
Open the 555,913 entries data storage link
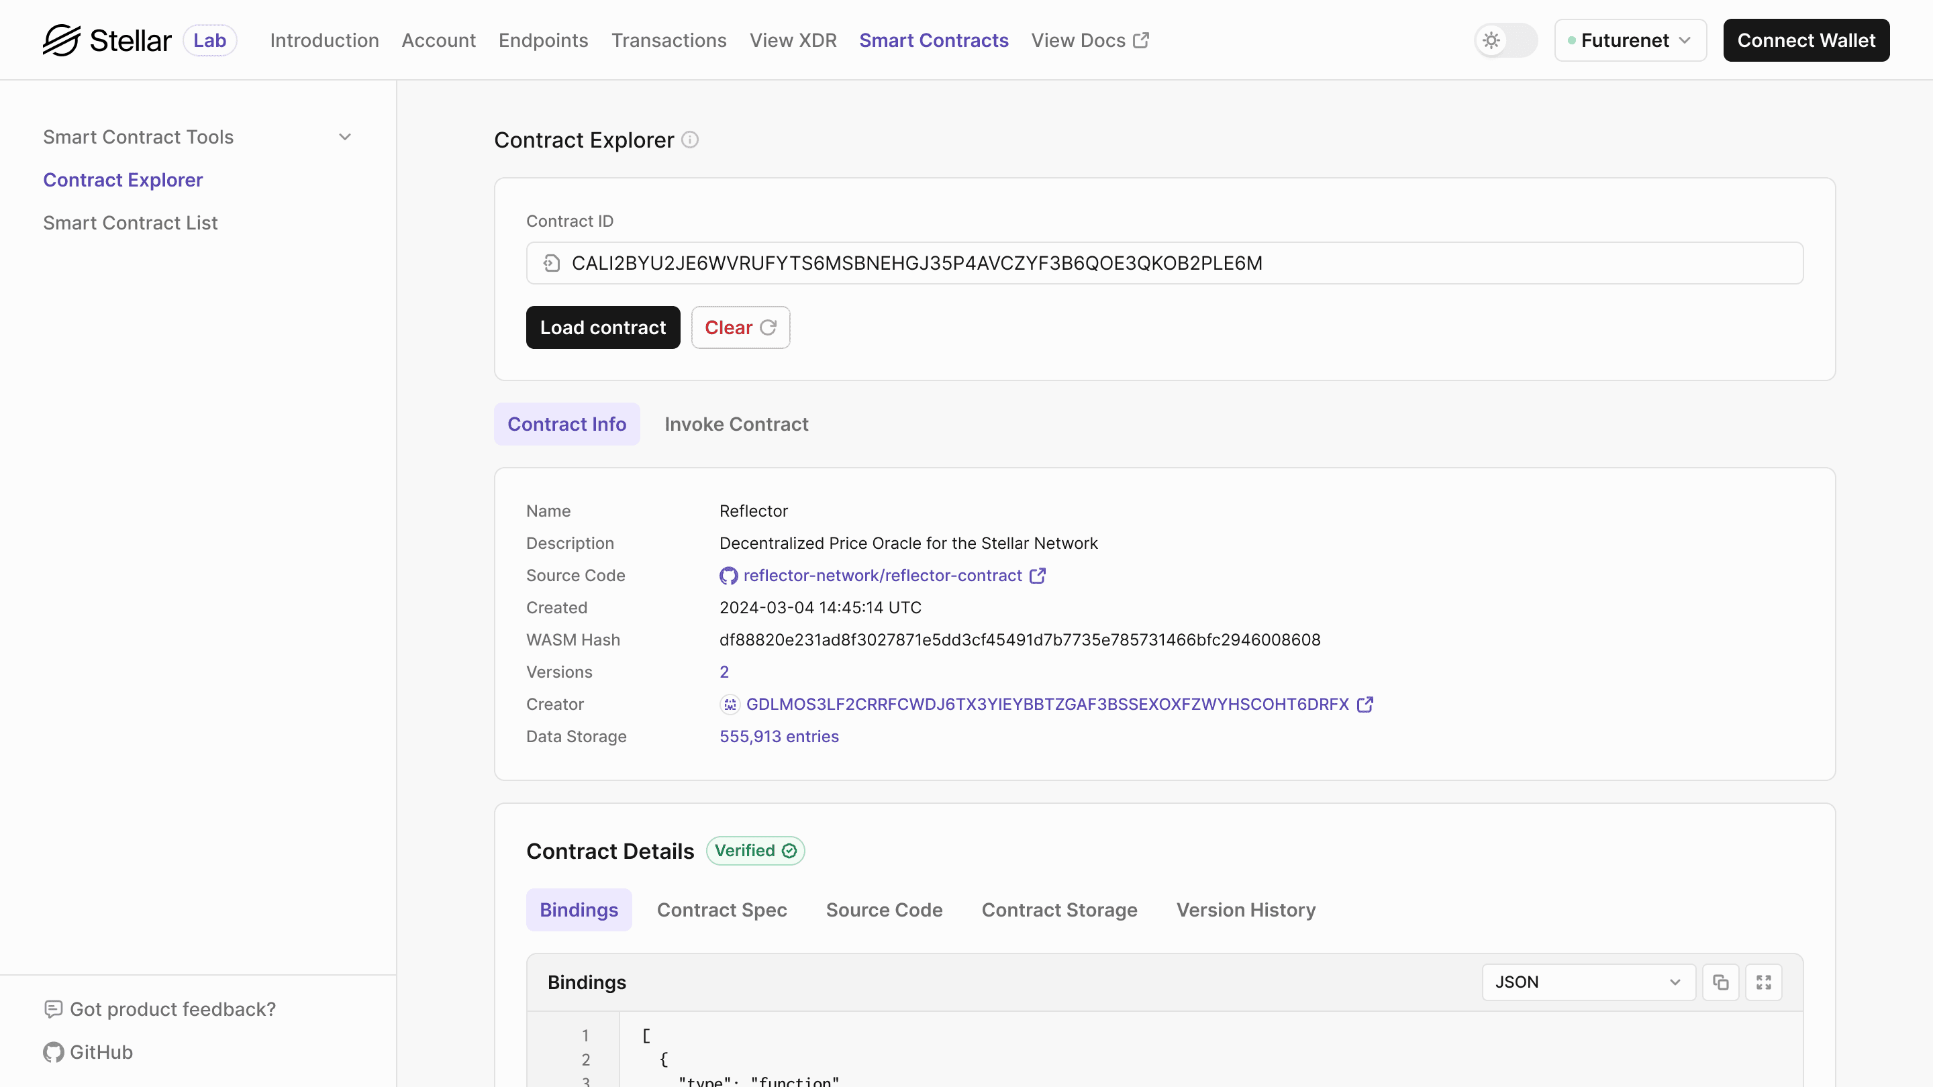[x=779, y=737]
